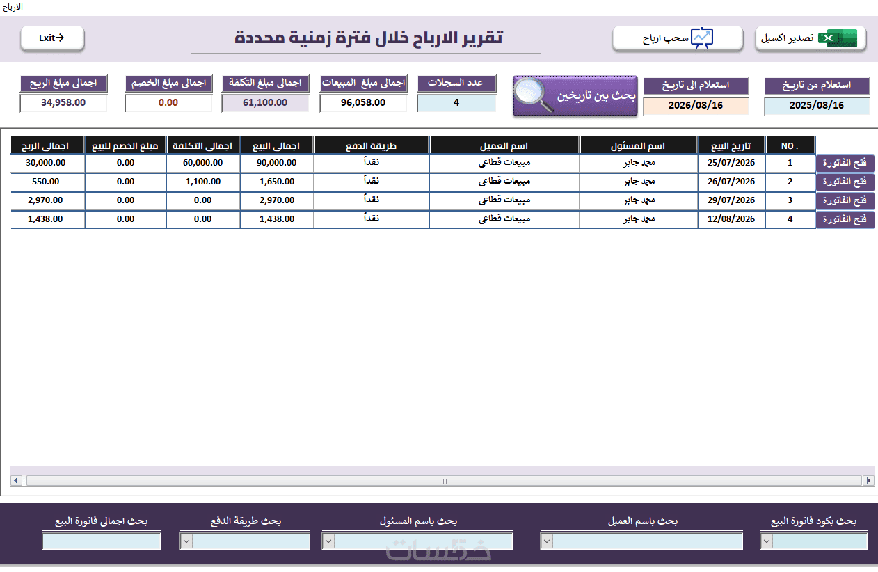Image resolution: width=878 pixels, height=572 pixels.
Task: Click the total profit column header
Action: [47, 145]
